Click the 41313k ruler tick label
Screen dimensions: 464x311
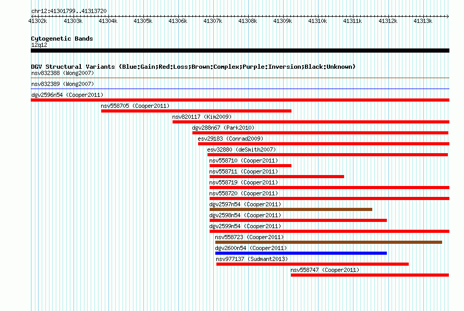(423, 21)
